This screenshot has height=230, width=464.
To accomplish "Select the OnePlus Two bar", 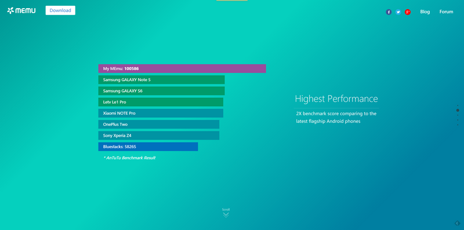I will [158, 125].
